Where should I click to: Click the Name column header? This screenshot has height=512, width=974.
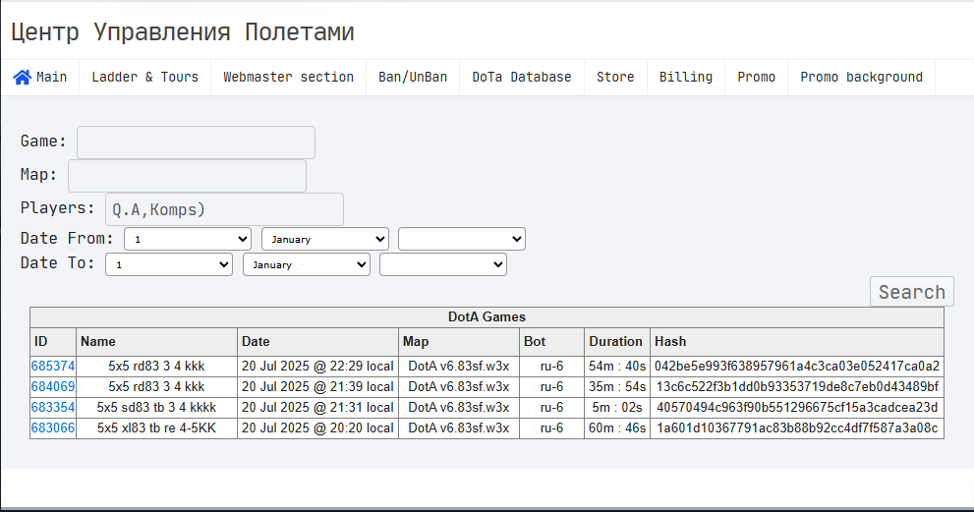pos(156,341)
